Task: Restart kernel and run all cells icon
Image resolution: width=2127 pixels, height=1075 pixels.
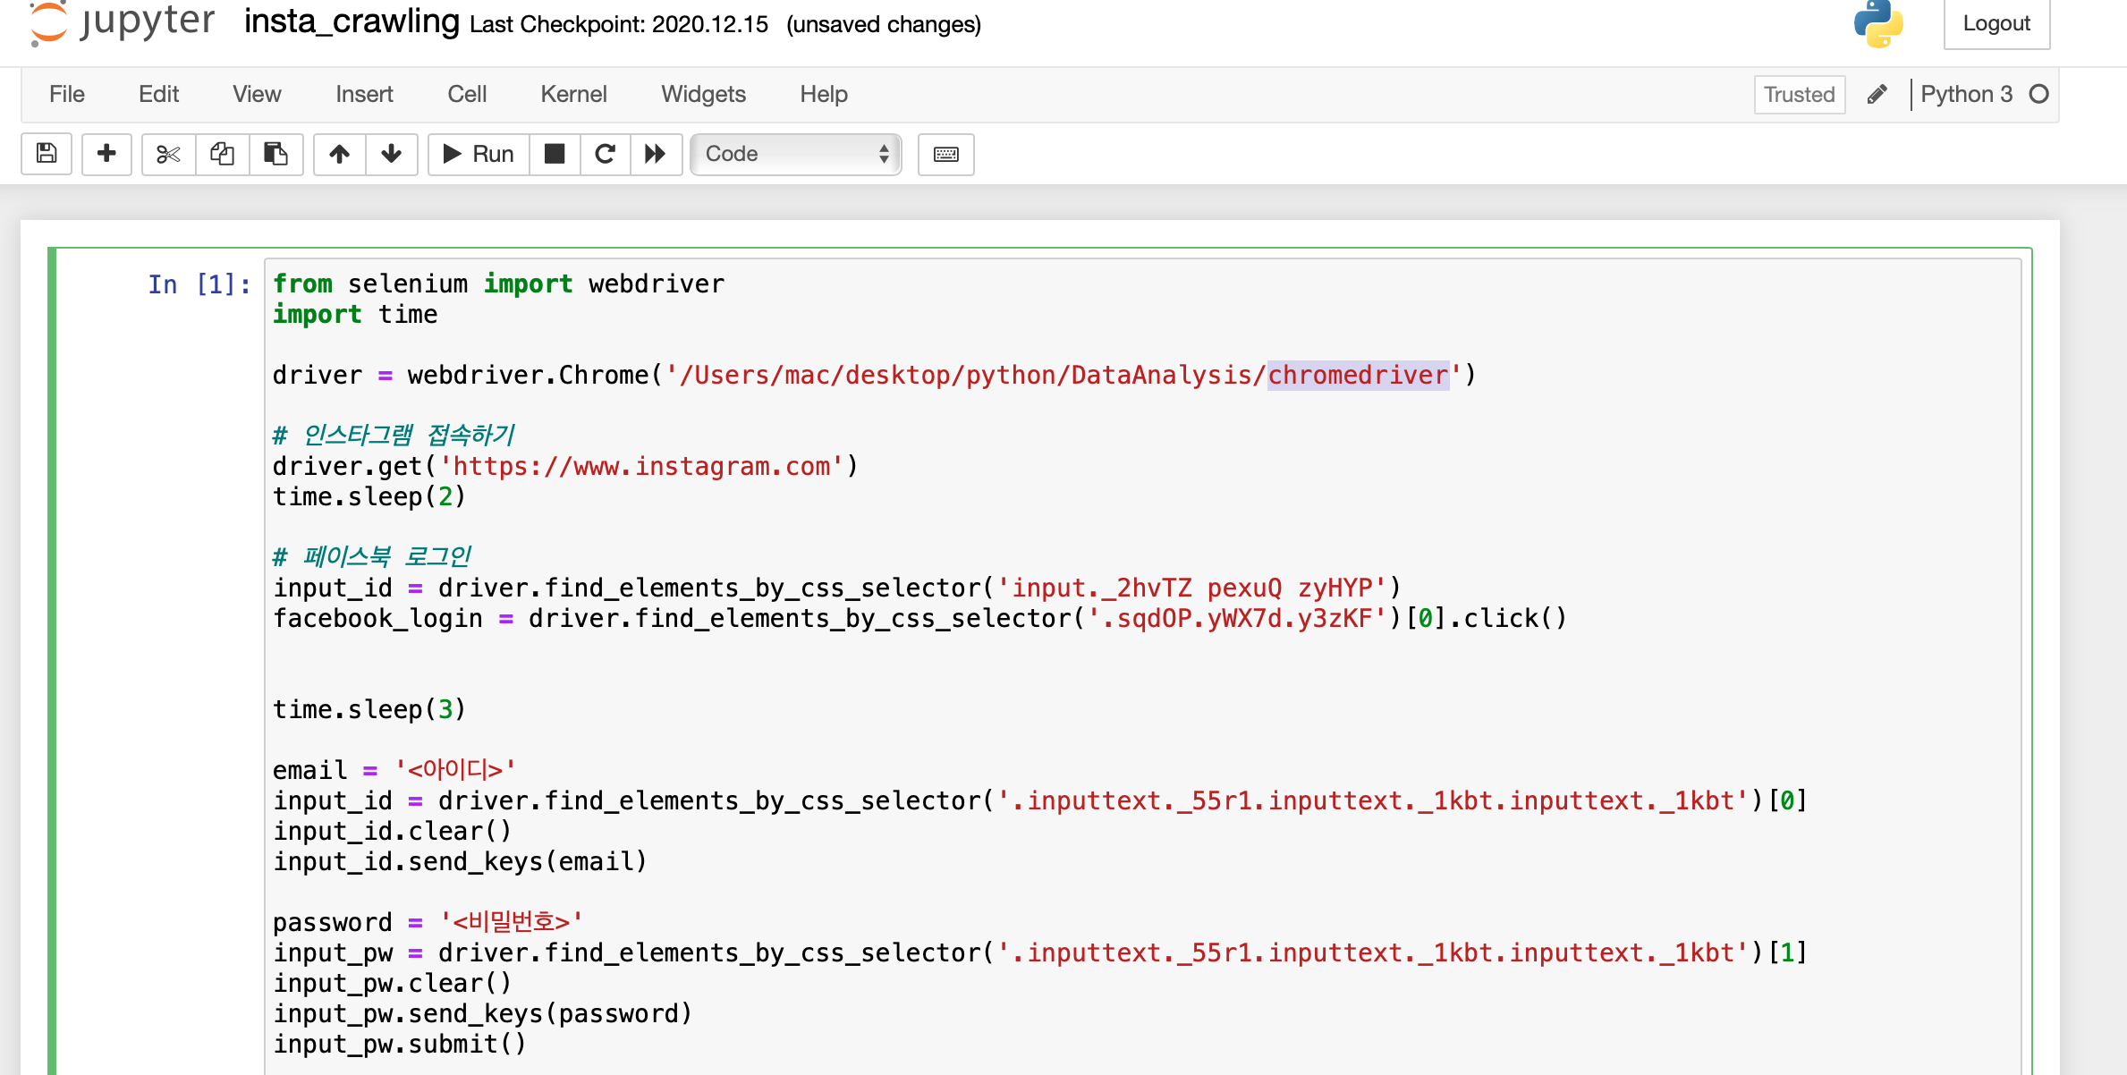Action: pos(656,154)
